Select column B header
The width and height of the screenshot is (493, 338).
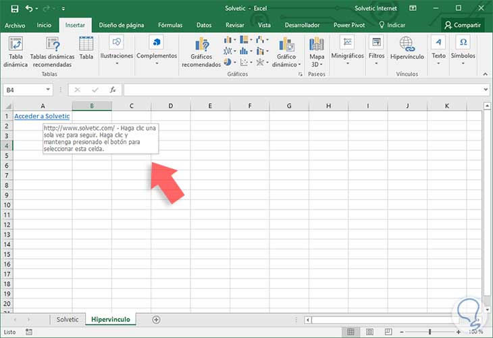click(x=92, y=106)
